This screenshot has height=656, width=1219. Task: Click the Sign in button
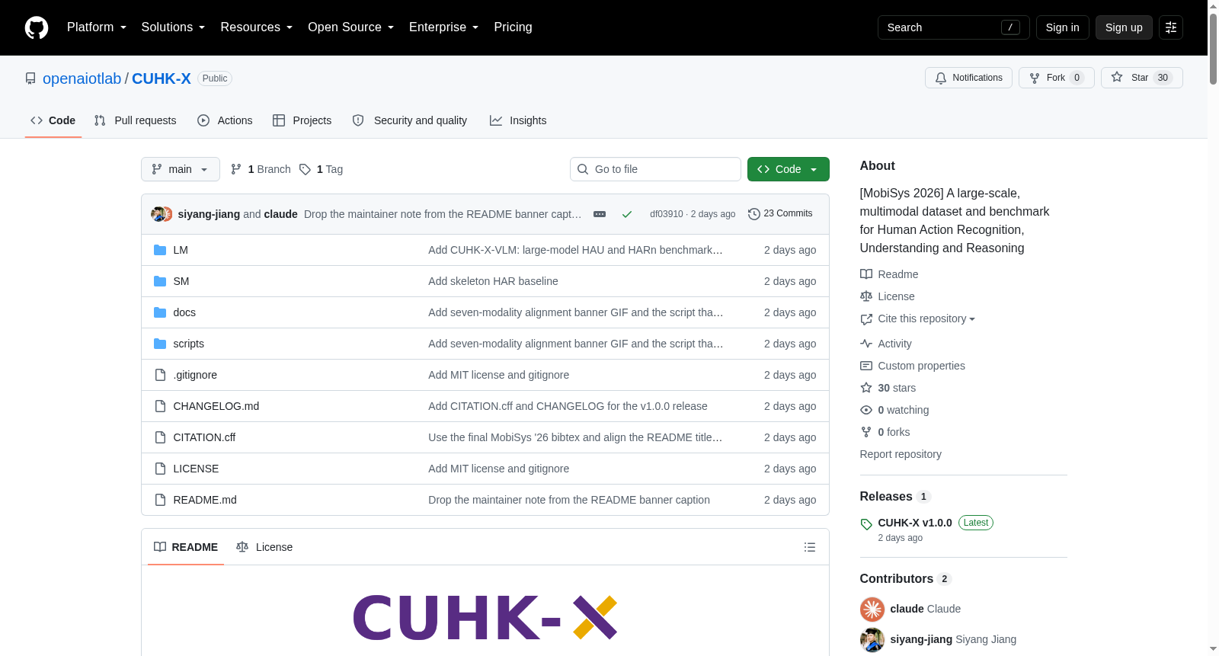(x=1063, y=27)
